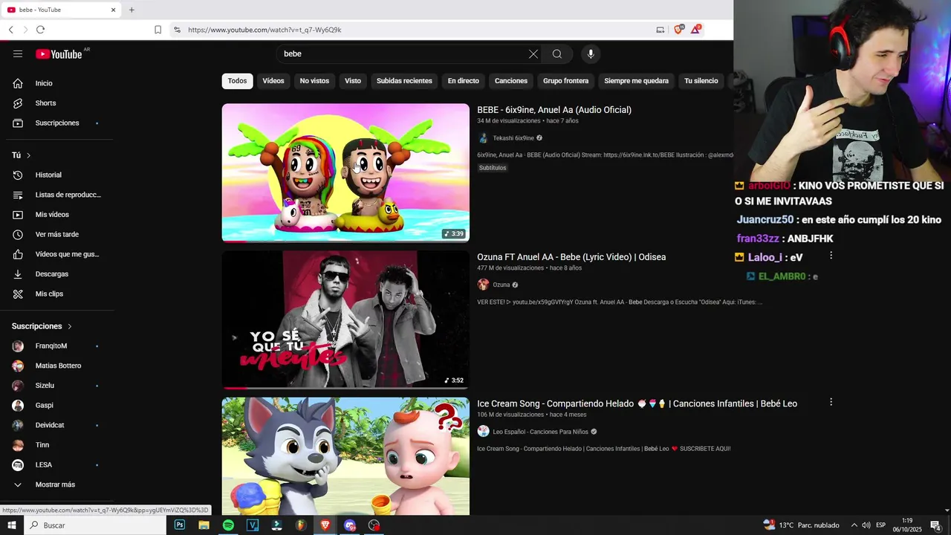Select Tu silencio filter chip
951x535 pixels.
point(701,81)
